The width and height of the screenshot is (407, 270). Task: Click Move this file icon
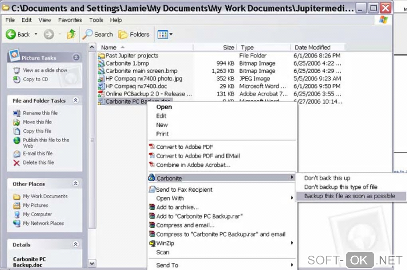[x=17, y=122]
